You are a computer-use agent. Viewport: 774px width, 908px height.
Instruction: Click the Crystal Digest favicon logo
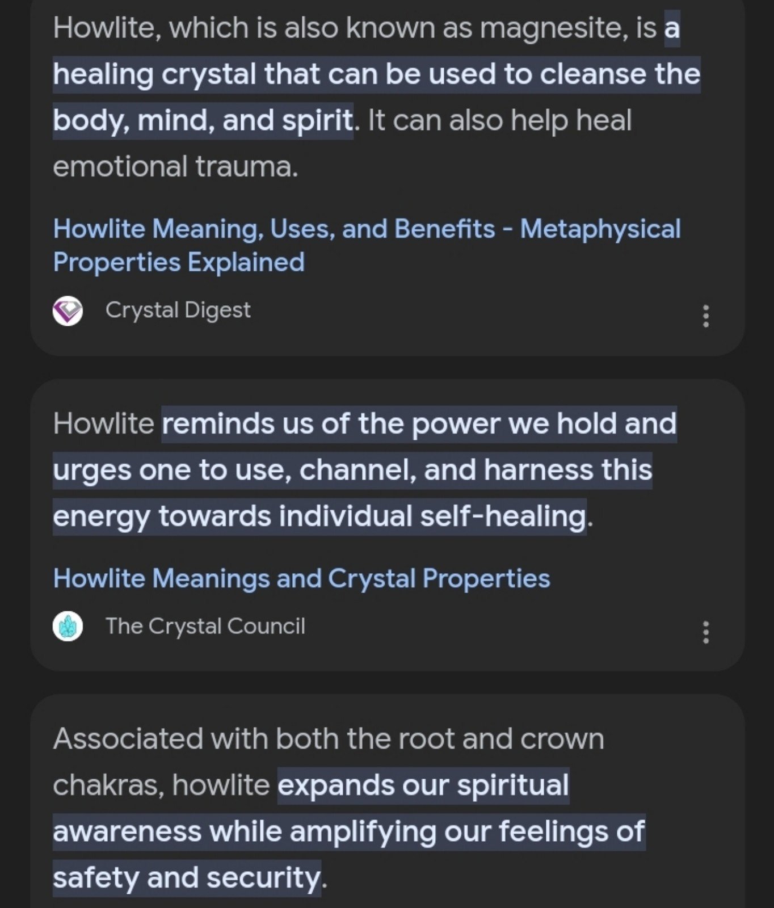[68, 311]
